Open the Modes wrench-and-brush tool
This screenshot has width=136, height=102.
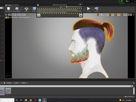pyautogui.click(x=26, y=9)
